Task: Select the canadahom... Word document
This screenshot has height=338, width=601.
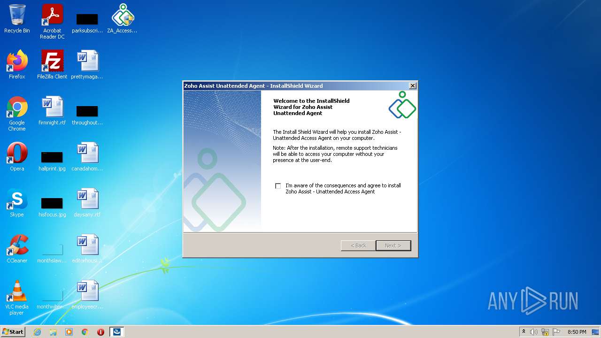Action: [87, 157]
